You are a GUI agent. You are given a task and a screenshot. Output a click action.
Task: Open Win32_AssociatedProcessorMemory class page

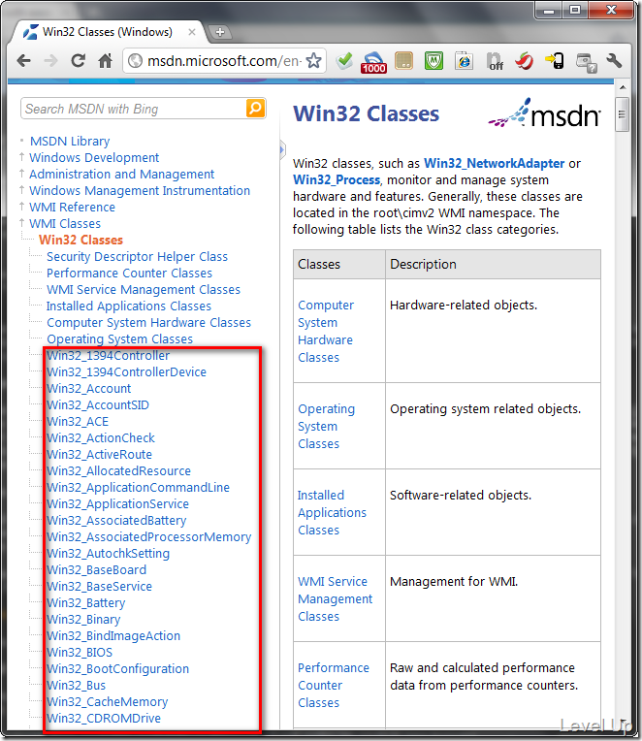click(148, 537)
